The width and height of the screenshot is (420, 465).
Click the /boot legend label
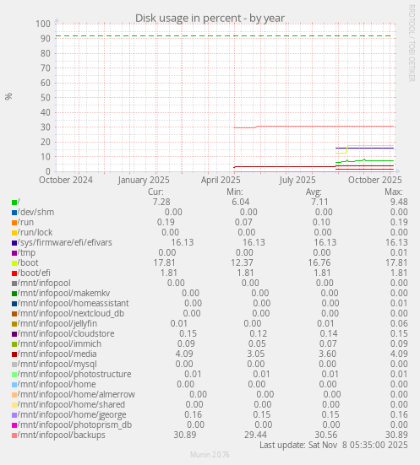coord(28,262)
